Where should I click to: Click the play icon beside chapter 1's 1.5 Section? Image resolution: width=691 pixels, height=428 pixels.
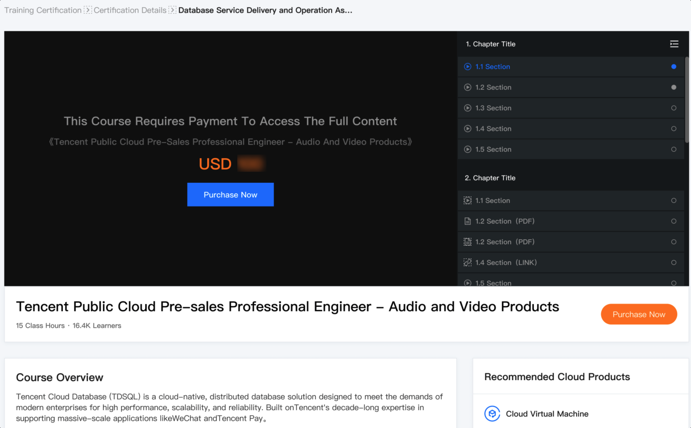[467, 150]
